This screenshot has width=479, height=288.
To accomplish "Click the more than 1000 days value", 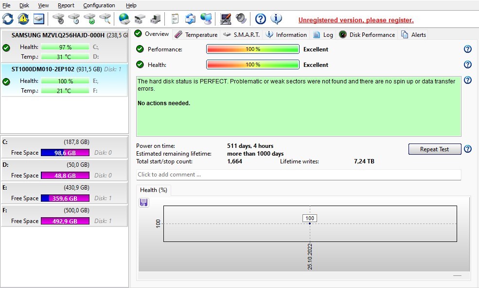I will [255, 154].
